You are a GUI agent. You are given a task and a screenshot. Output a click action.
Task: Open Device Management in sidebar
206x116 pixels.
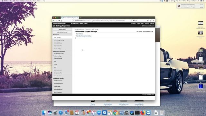[x=59, y=84]
